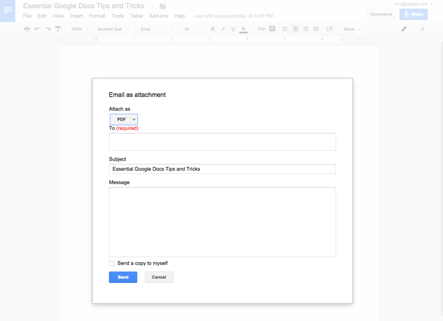
Task: Toggle italic formatting
Action: tap(222, 29)
